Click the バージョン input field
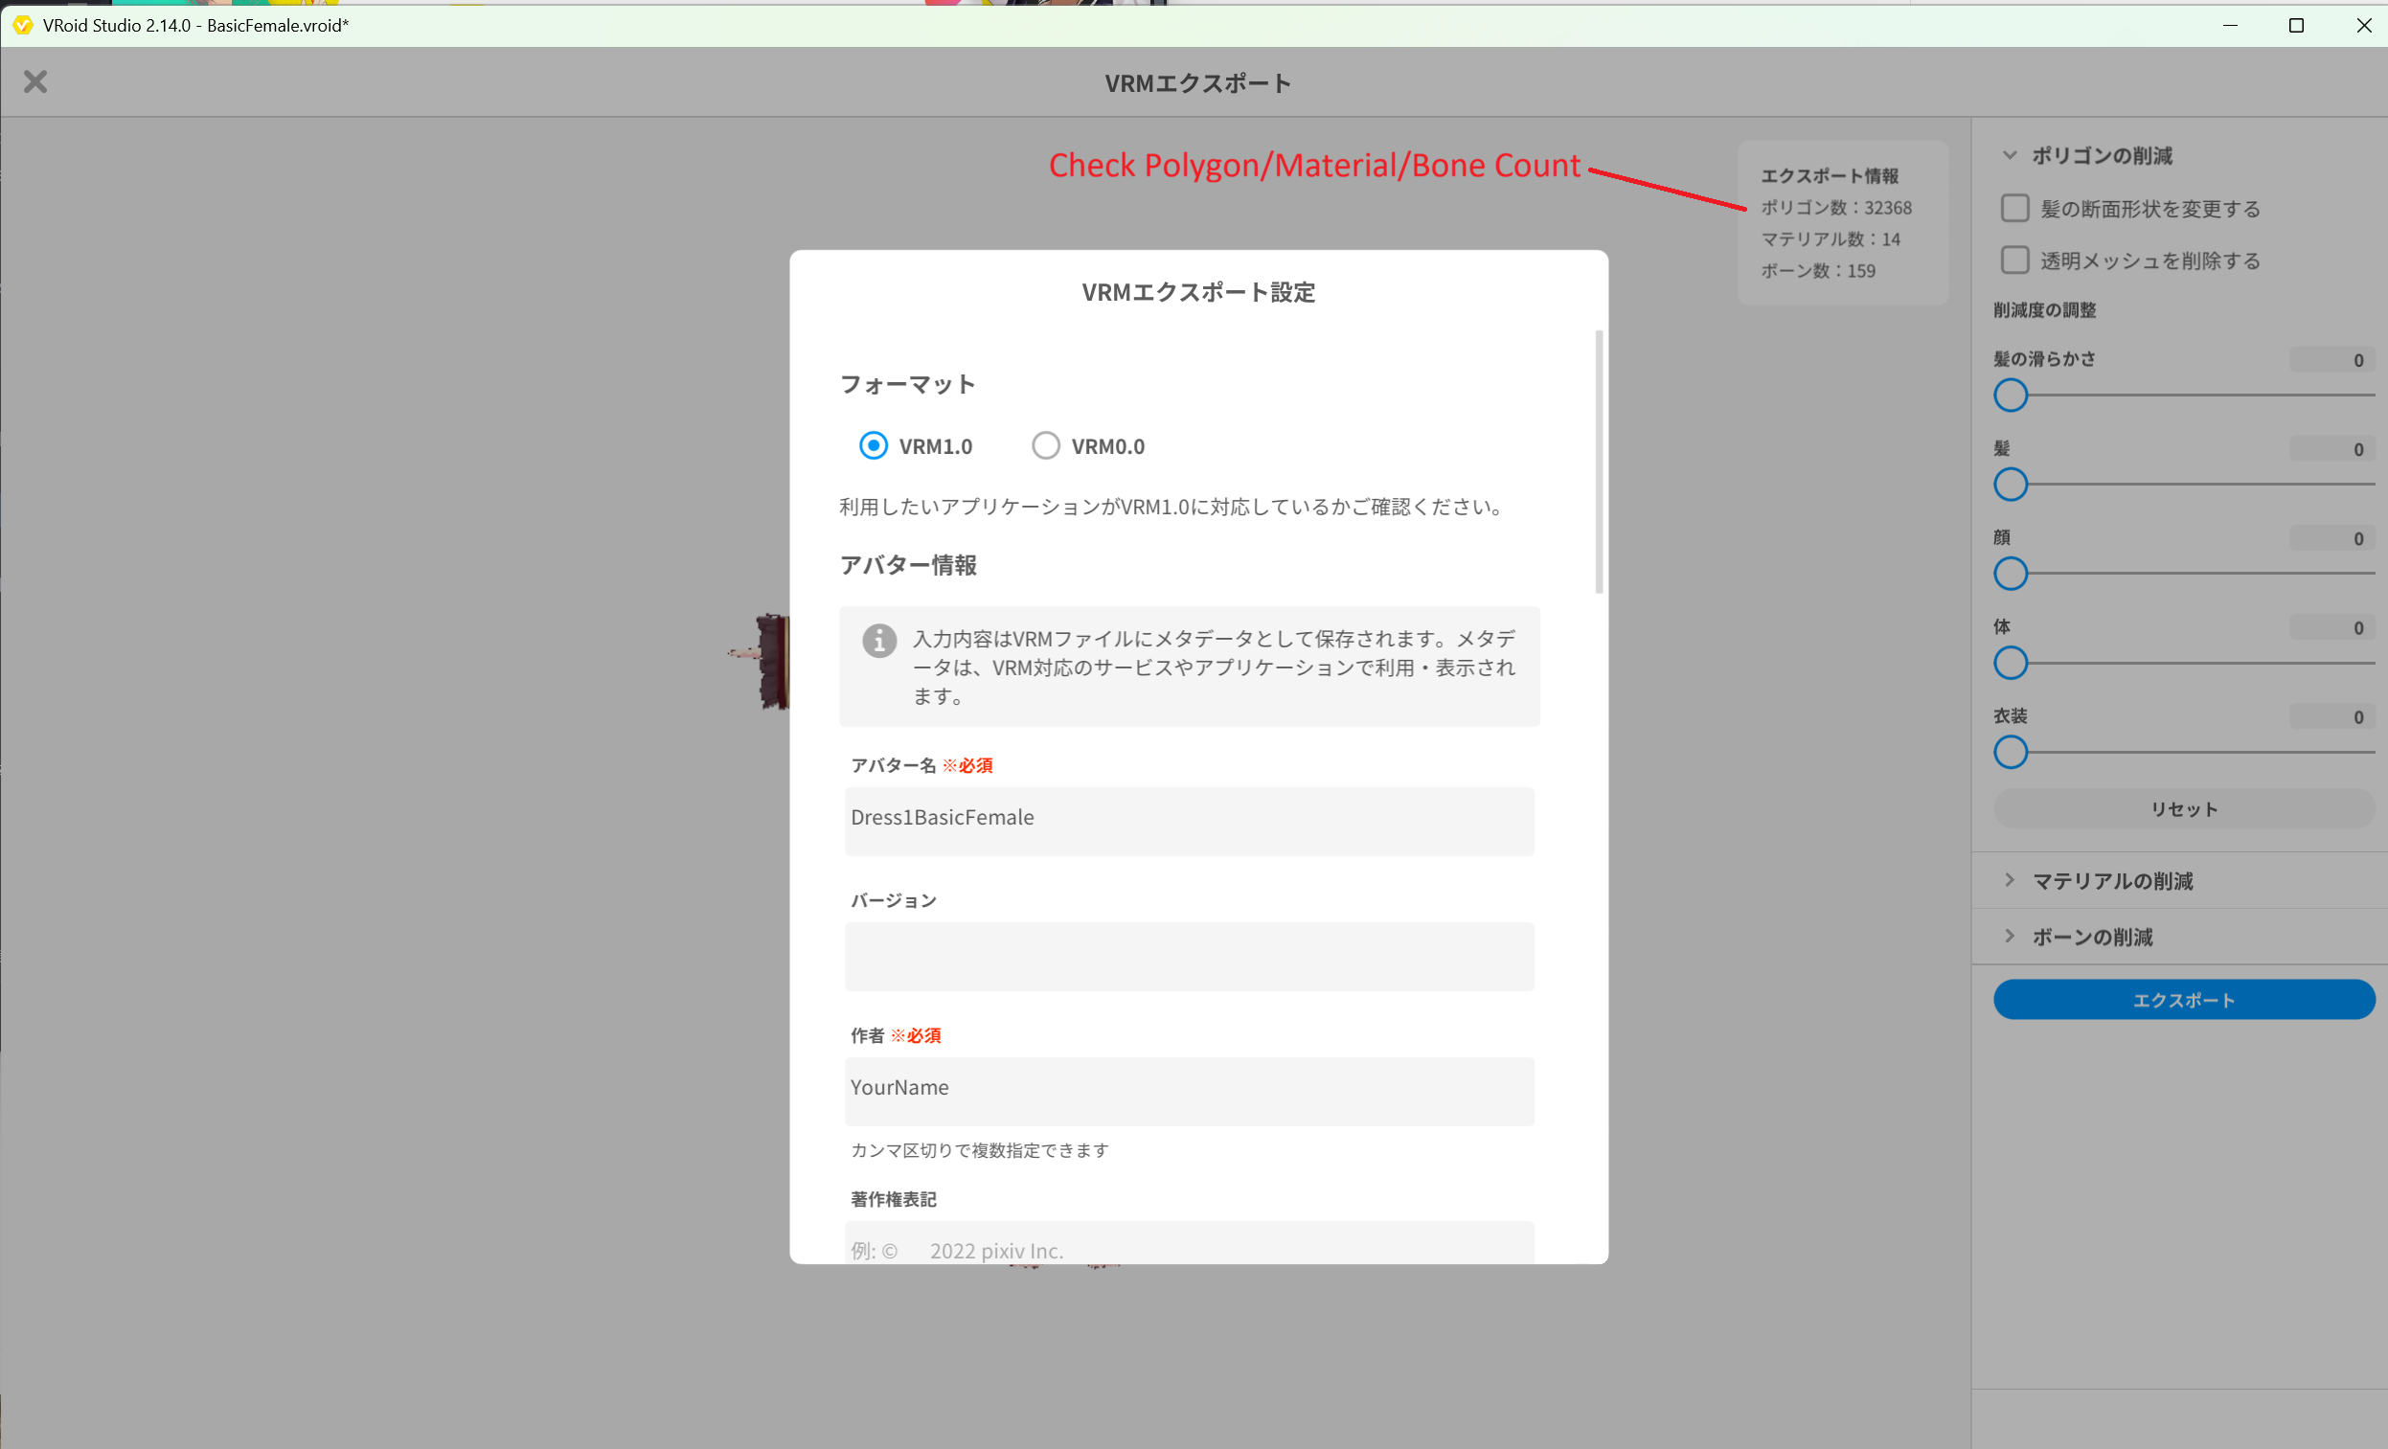Screen dimensions: 2388x1449 pos(1189,956)
